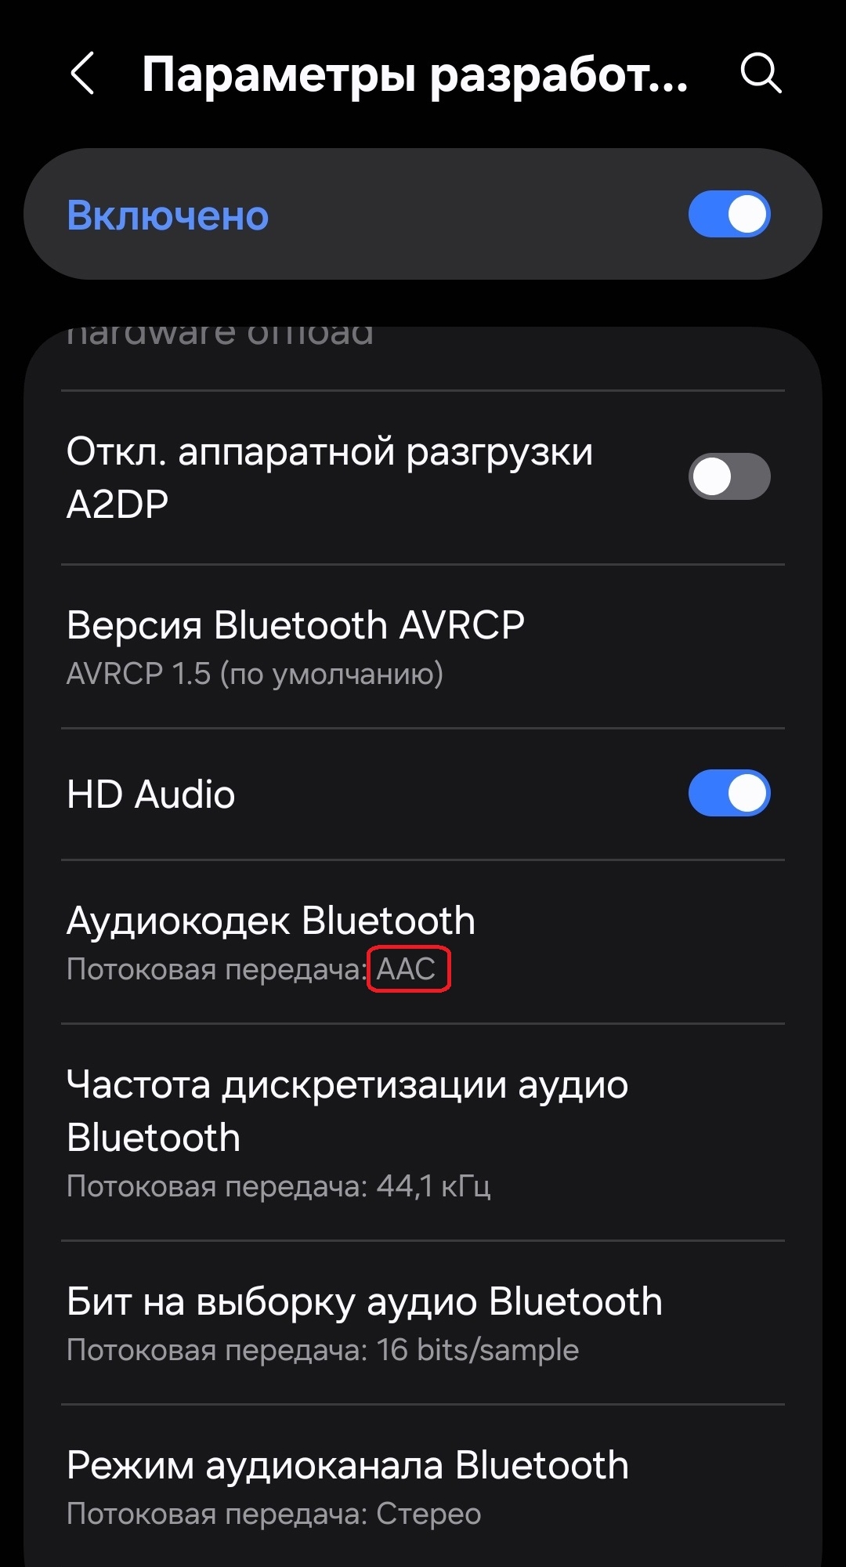Tap the Откл. аппаратной разгрузки A2DP label

(330, 477)
